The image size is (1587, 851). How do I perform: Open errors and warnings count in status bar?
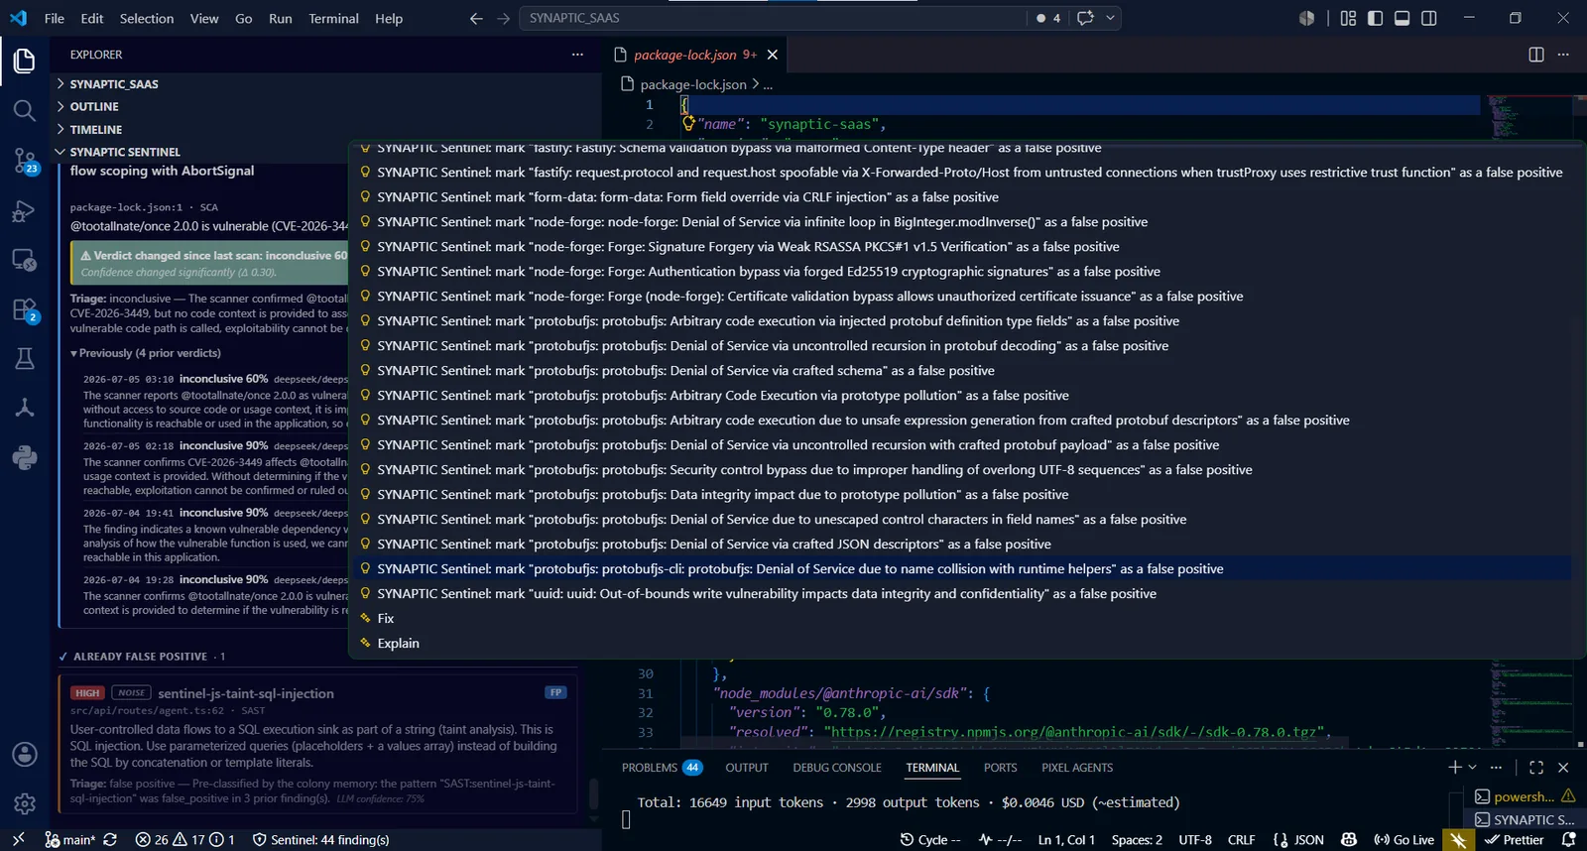click(x=184, y=839)
